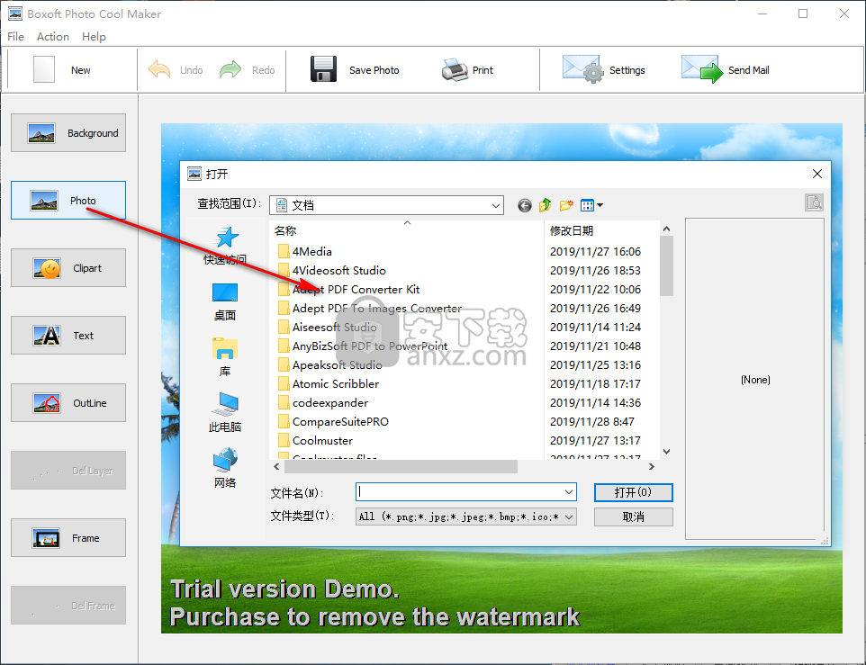Viewport: 866px width, 665px height.
Task: Click the Redo arrow icon
Action: click(230, 69)
